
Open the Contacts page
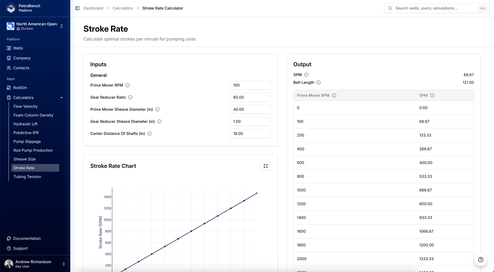21,68
